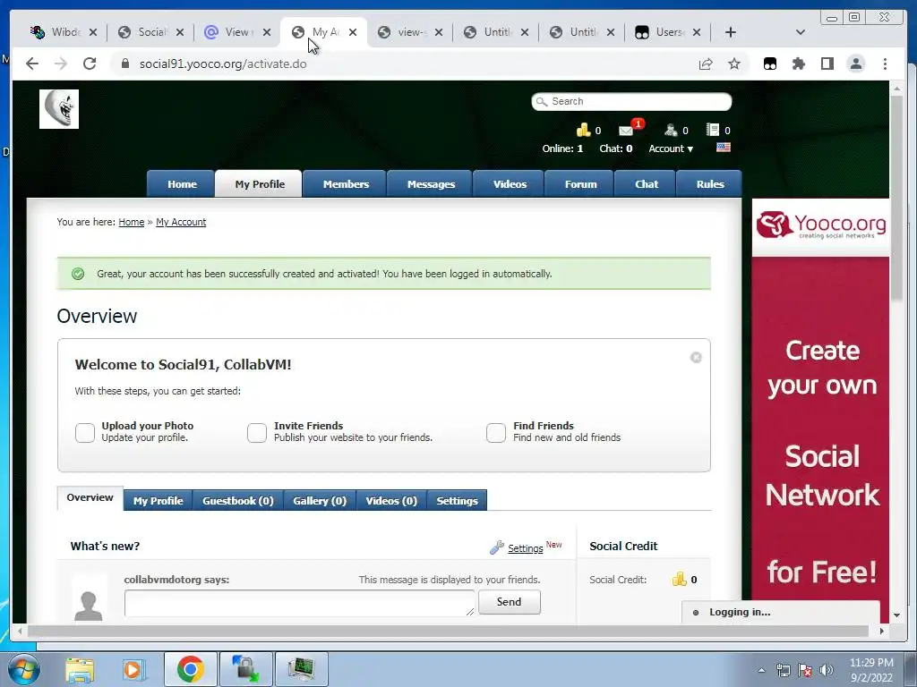Viewport: 917px width, 687px height.
Task: Change language via the US flag icon
Action: point(724,148)
